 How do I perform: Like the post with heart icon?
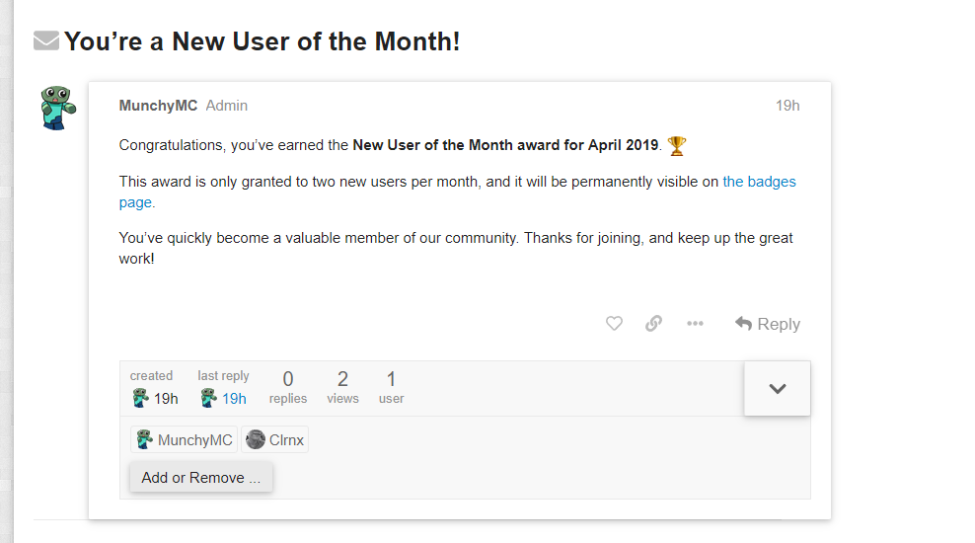pos(614,324)
